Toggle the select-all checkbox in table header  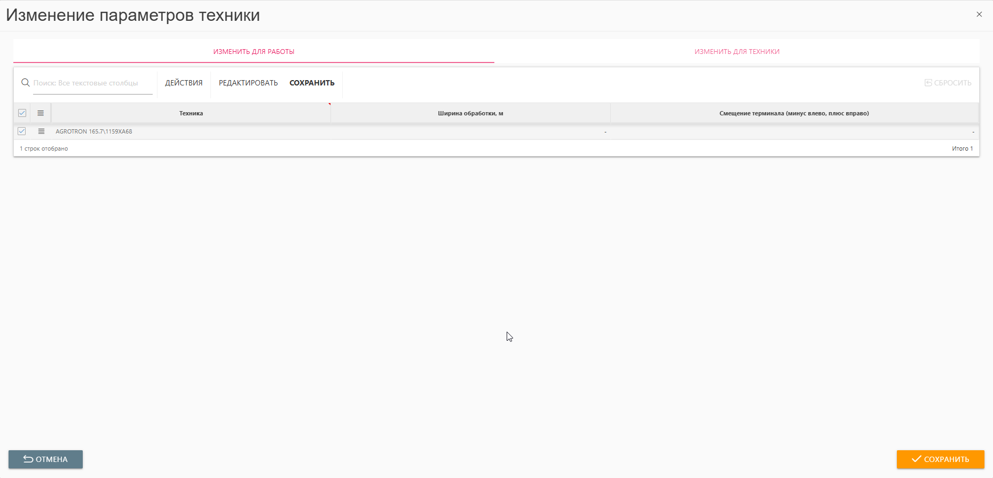point(22,113)
